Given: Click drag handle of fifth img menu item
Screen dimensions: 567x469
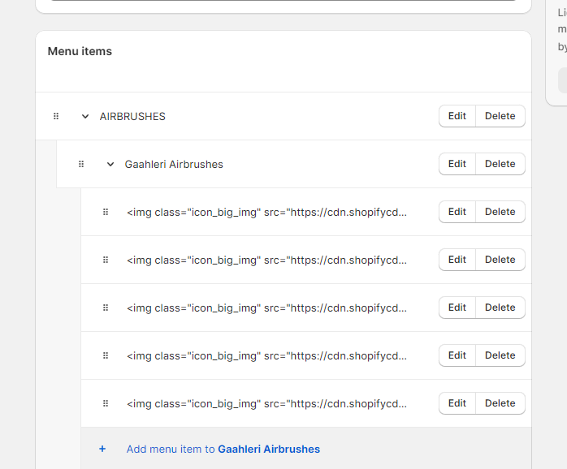Looking at the screenshot, I should click(106, 403).
